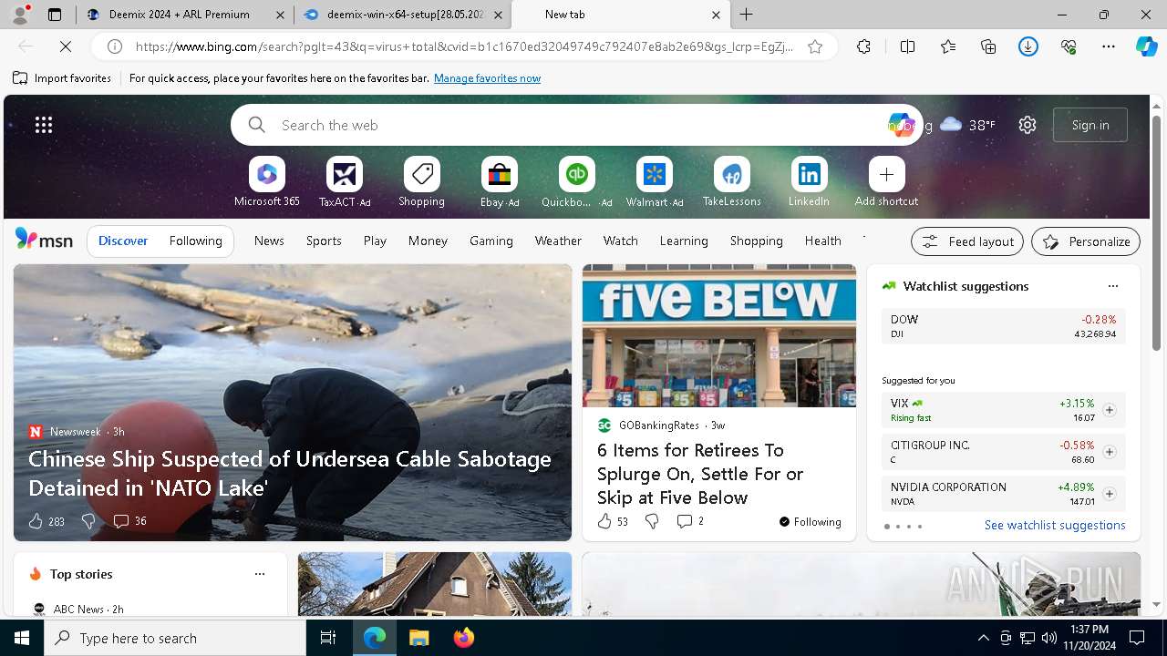Open the Weather category

click(x=558, y=241)
